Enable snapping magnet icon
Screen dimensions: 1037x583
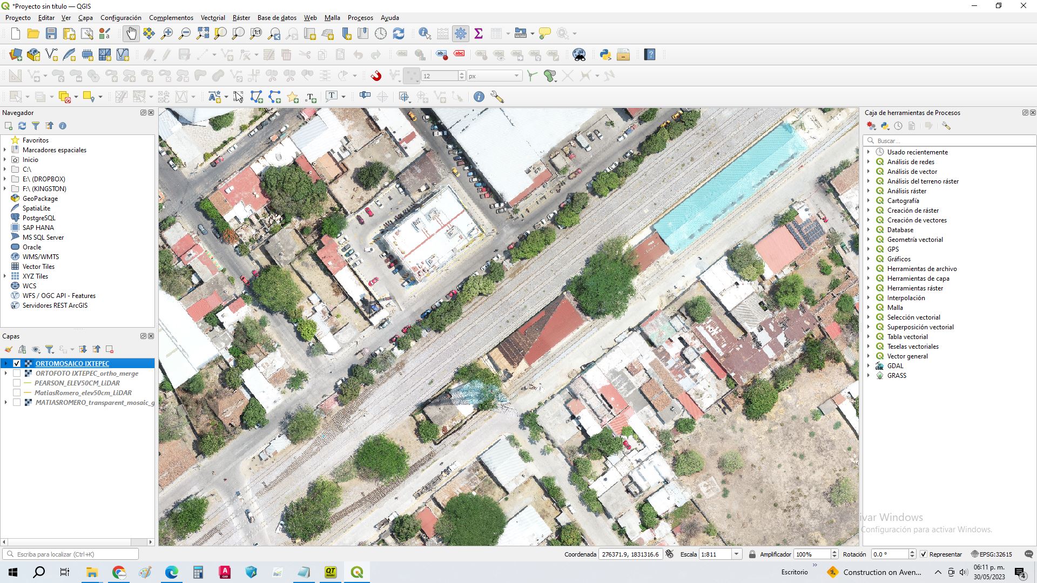click(376, 76)
